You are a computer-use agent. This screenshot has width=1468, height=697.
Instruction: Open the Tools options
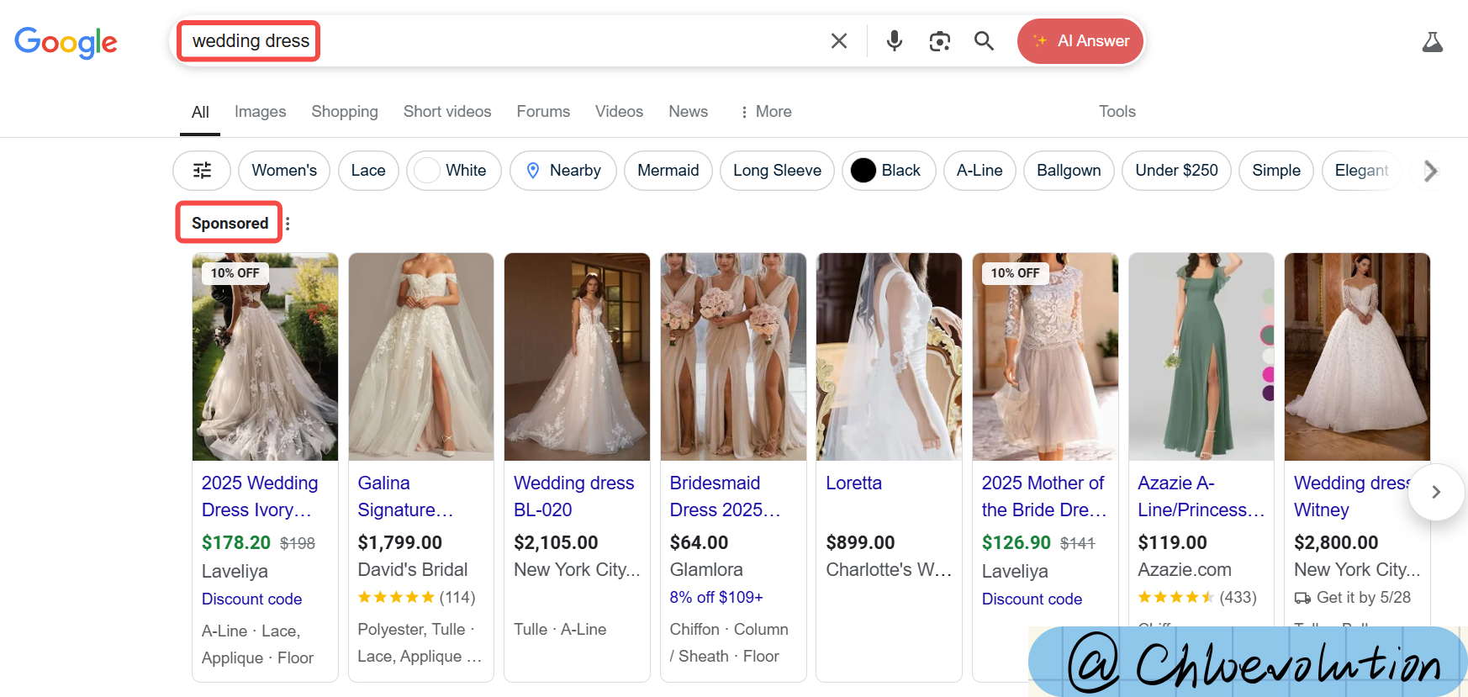(1117, 111)
